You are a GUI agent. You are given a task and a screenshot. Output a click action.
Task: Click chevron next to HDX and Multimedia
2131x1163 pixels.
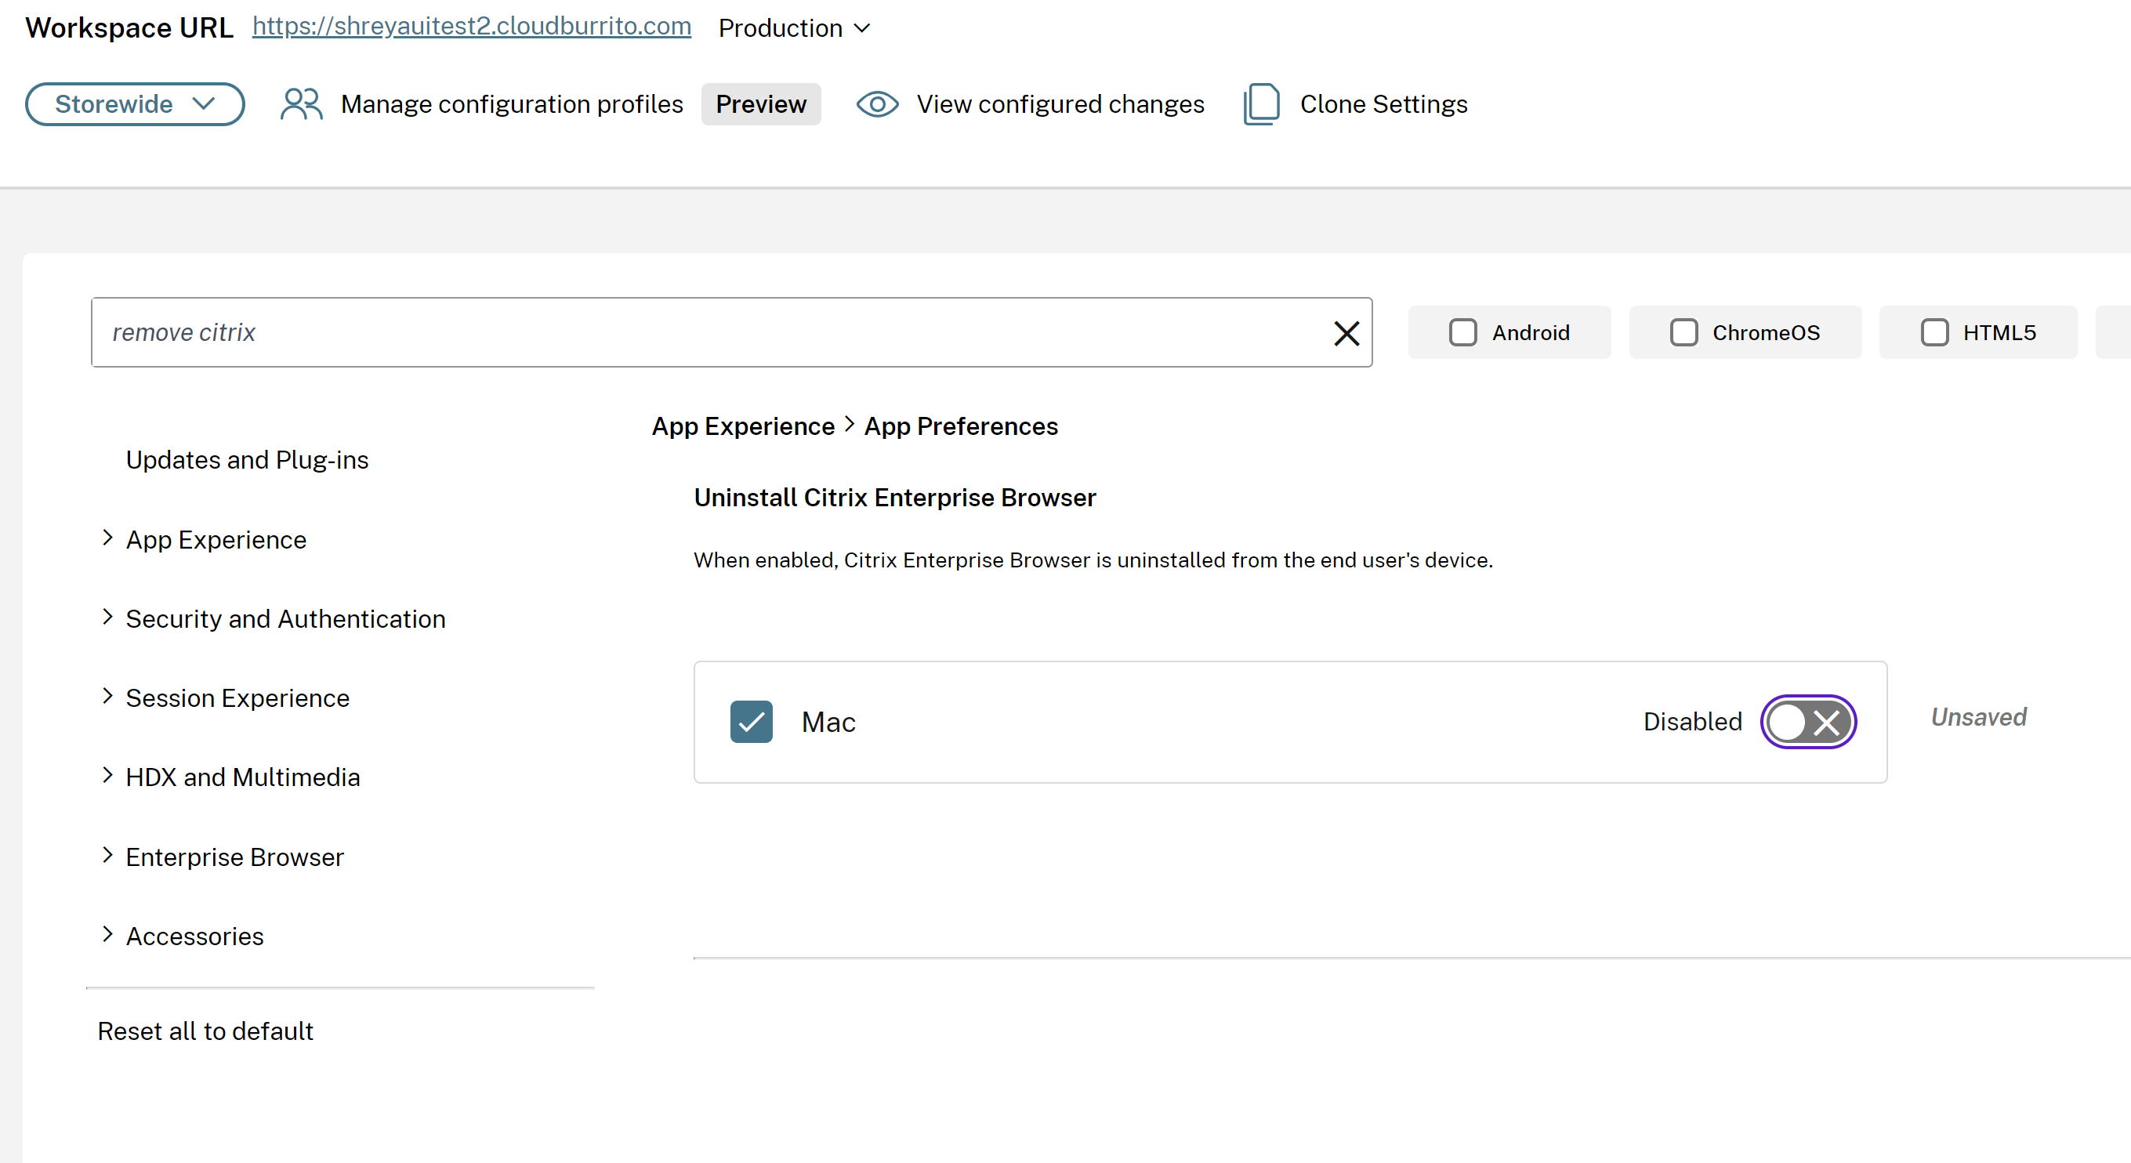[107, 776]
